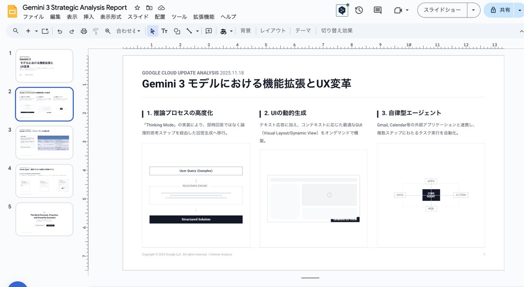524x287 pixels.
Task: Open the 編集 menu
Action: (55, 17)
